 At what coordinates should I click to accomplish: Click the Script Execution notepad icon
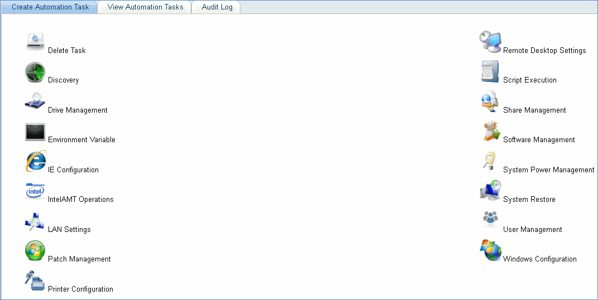pos(490,72)
